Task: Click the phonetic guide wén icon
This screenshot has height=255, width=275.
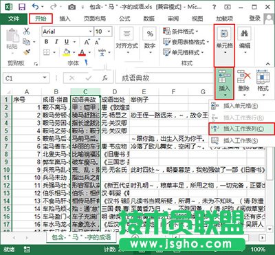Action: pos(102,52)
